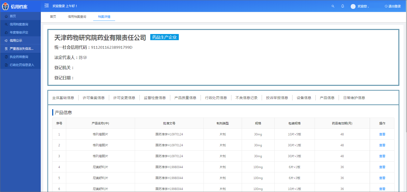The height and width of the screenshot is (192, 407).
Task: Click the 欢迎您 user greeting
Action: point(363,6)
